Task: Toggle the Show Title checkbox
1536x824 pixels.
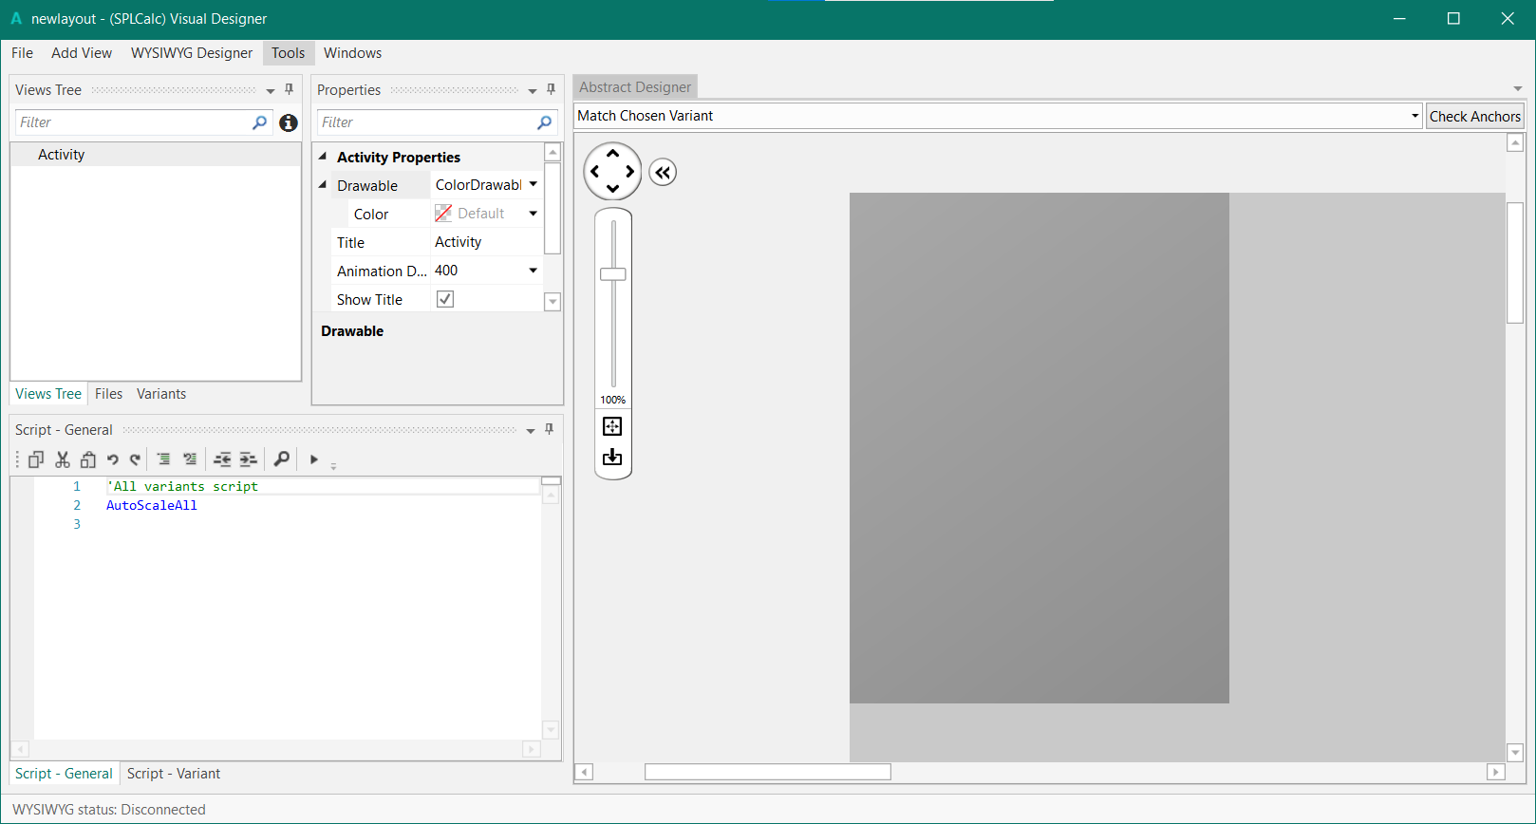Action: (x=444, y=299)
